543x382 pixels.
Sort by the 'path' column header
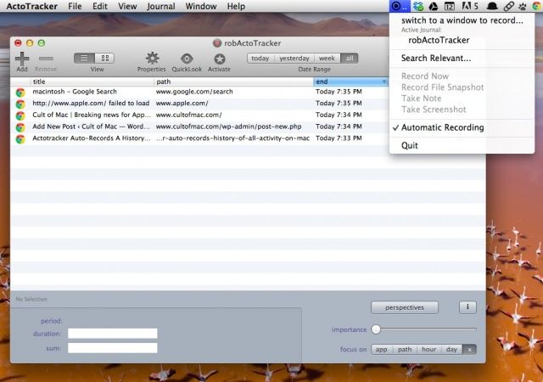coord(233,81)
